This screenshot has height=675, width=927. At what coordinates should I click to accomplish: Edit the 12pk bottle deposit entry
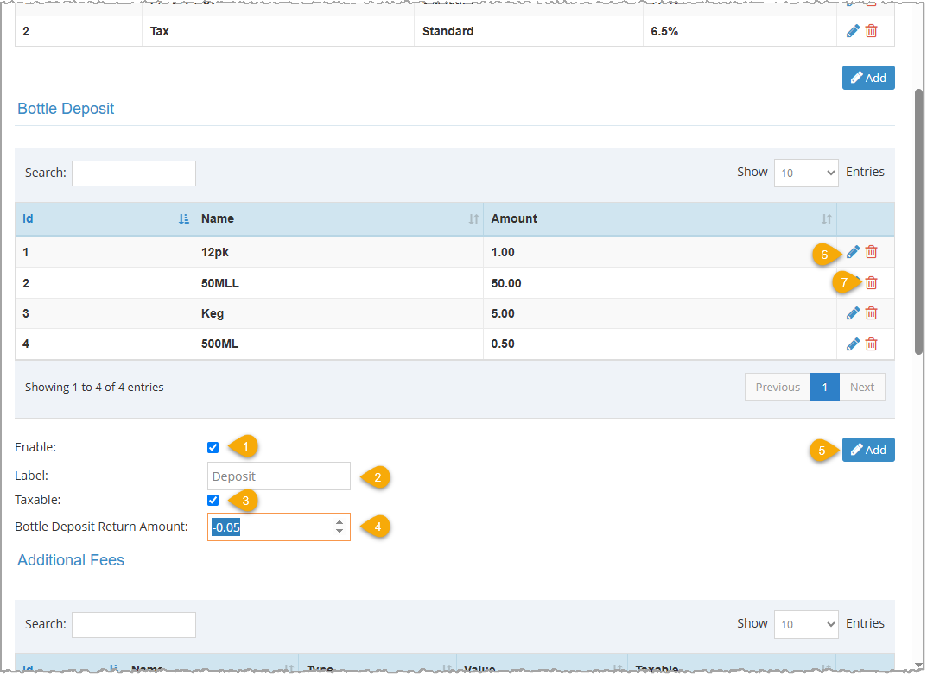pyautogui.click(x=852, y=252)
